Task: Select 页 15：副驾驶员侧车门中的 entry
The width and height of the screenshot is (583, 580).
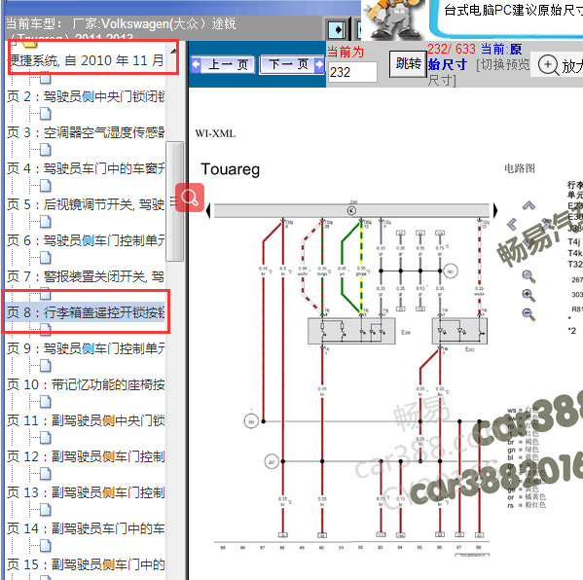Action: (x=86, y=564)
